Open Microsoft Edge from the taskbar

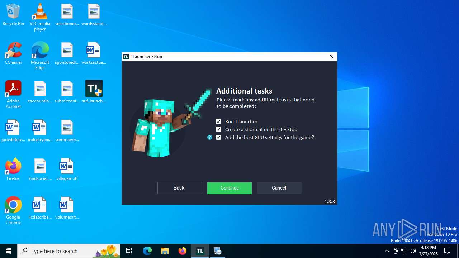pyautogui.click(x=147, y=251)
